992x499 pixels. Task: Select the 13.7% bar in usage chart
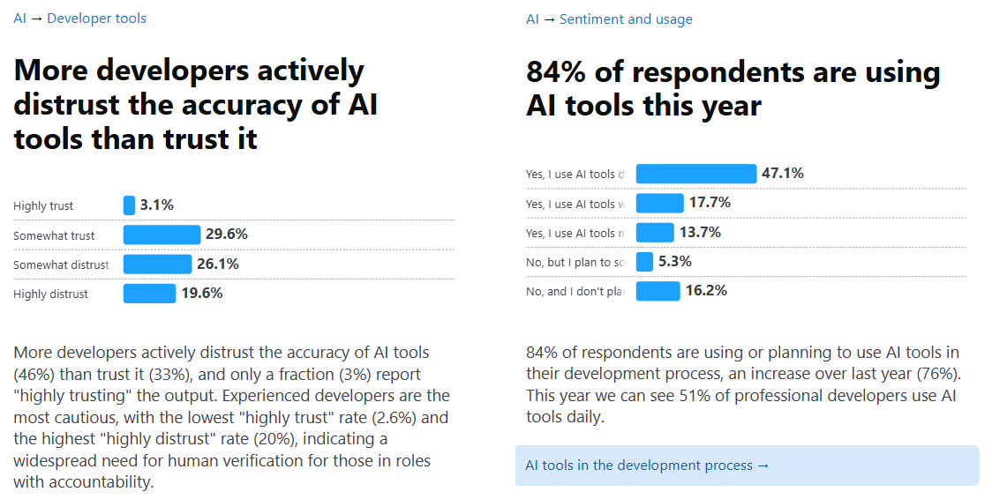pyautogui.click(x=655, y=233)
